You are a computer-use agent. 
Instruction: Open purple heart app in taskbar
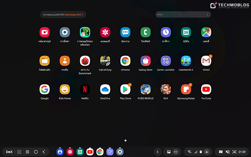[x=110, y=152]
